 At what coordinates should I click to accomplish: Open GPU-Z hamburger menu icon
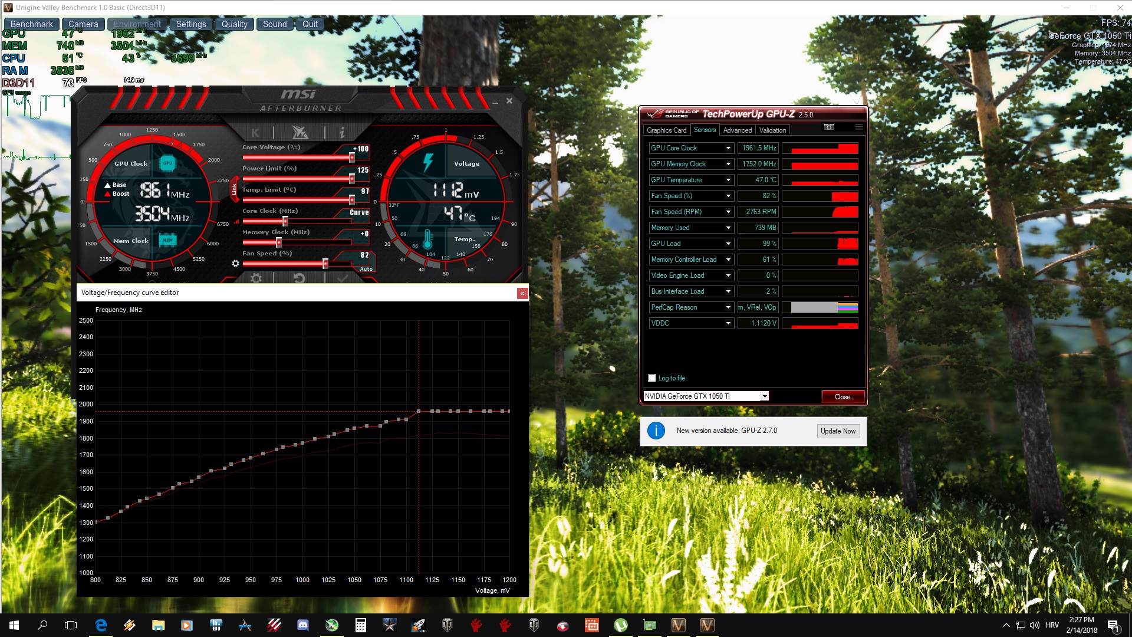coord(859,127)
